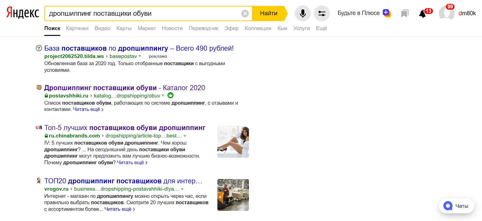482x221 pixels.
Task: Open the Ещё menu in the navigation
Action: (x=321, y=28)
